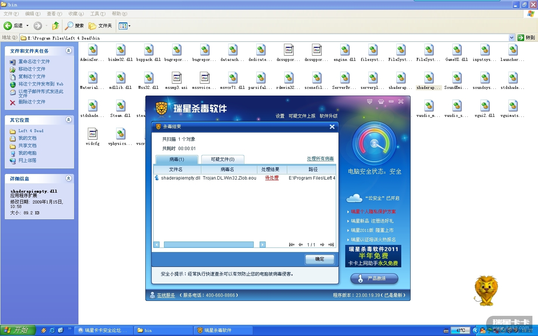Open the views button dropdown arrow
538x336 pixels.
pos(129,26)
